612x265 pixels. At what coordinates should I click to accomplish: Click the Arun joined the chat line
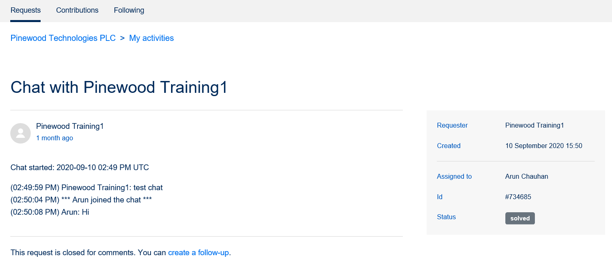(x=81, y=200)
